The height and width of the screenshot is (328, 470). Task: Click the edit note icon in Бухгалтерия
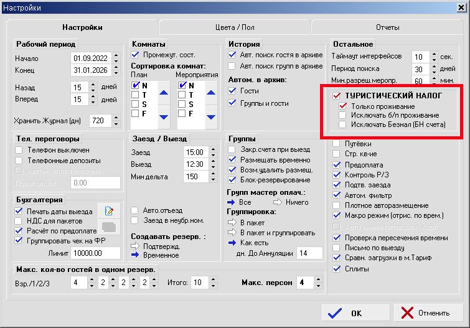108,211
